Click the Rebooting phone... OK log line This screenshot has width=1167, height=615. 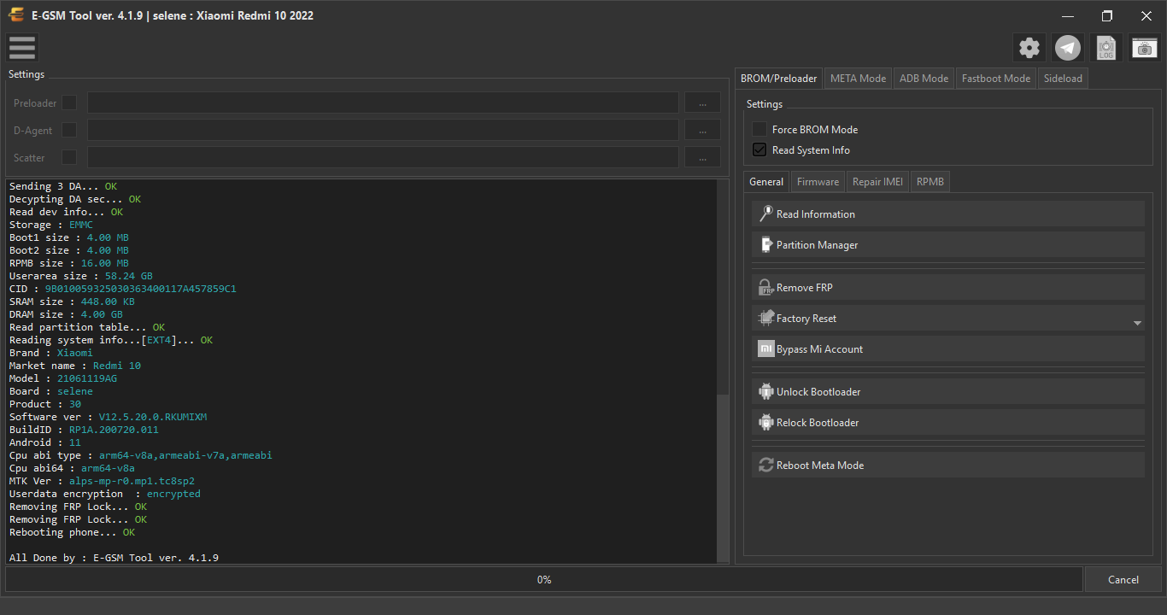point(73,532)
